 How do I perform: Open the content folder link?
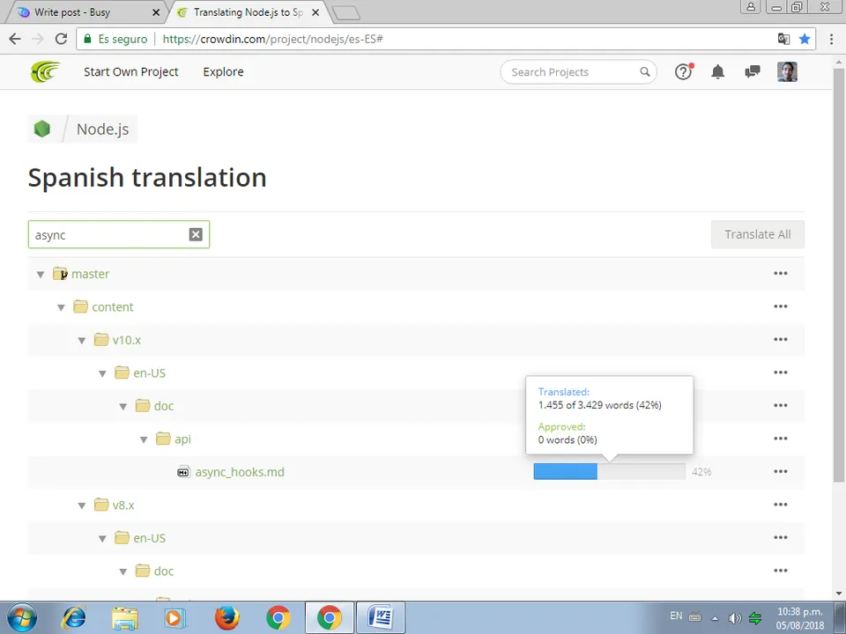click(112, 306)
